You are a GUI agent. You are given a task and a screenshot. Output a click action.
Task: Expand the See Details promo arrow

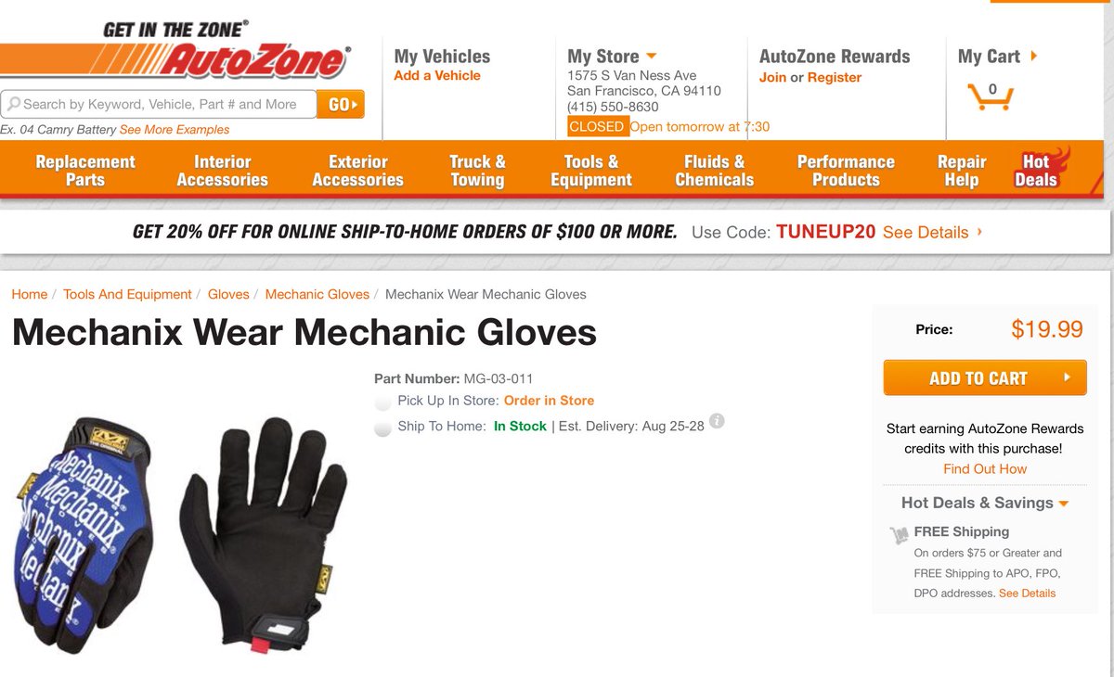[x=980, y=232]
